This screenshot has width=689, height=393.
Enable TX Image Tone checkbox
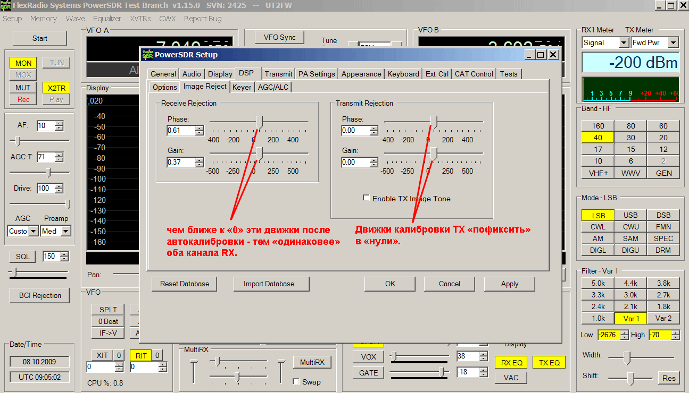coord(366,198)
